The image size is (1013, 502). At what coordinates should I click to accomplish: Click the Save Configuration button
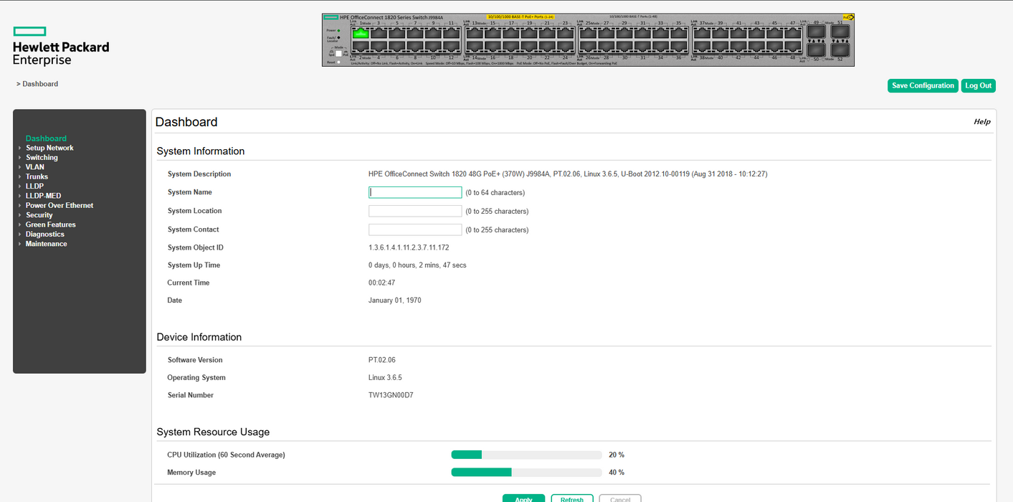pos(923,85)
